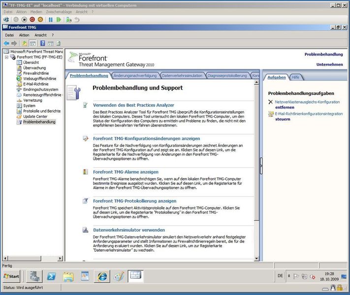Click content pane scroll up arrow
The width and height of the screenshot is (350, 295).
click(x=256, y=82)
